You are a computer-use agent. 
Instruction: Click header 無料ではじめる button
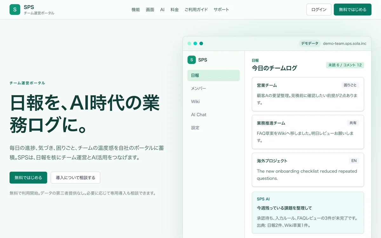[x=352, y=10]
